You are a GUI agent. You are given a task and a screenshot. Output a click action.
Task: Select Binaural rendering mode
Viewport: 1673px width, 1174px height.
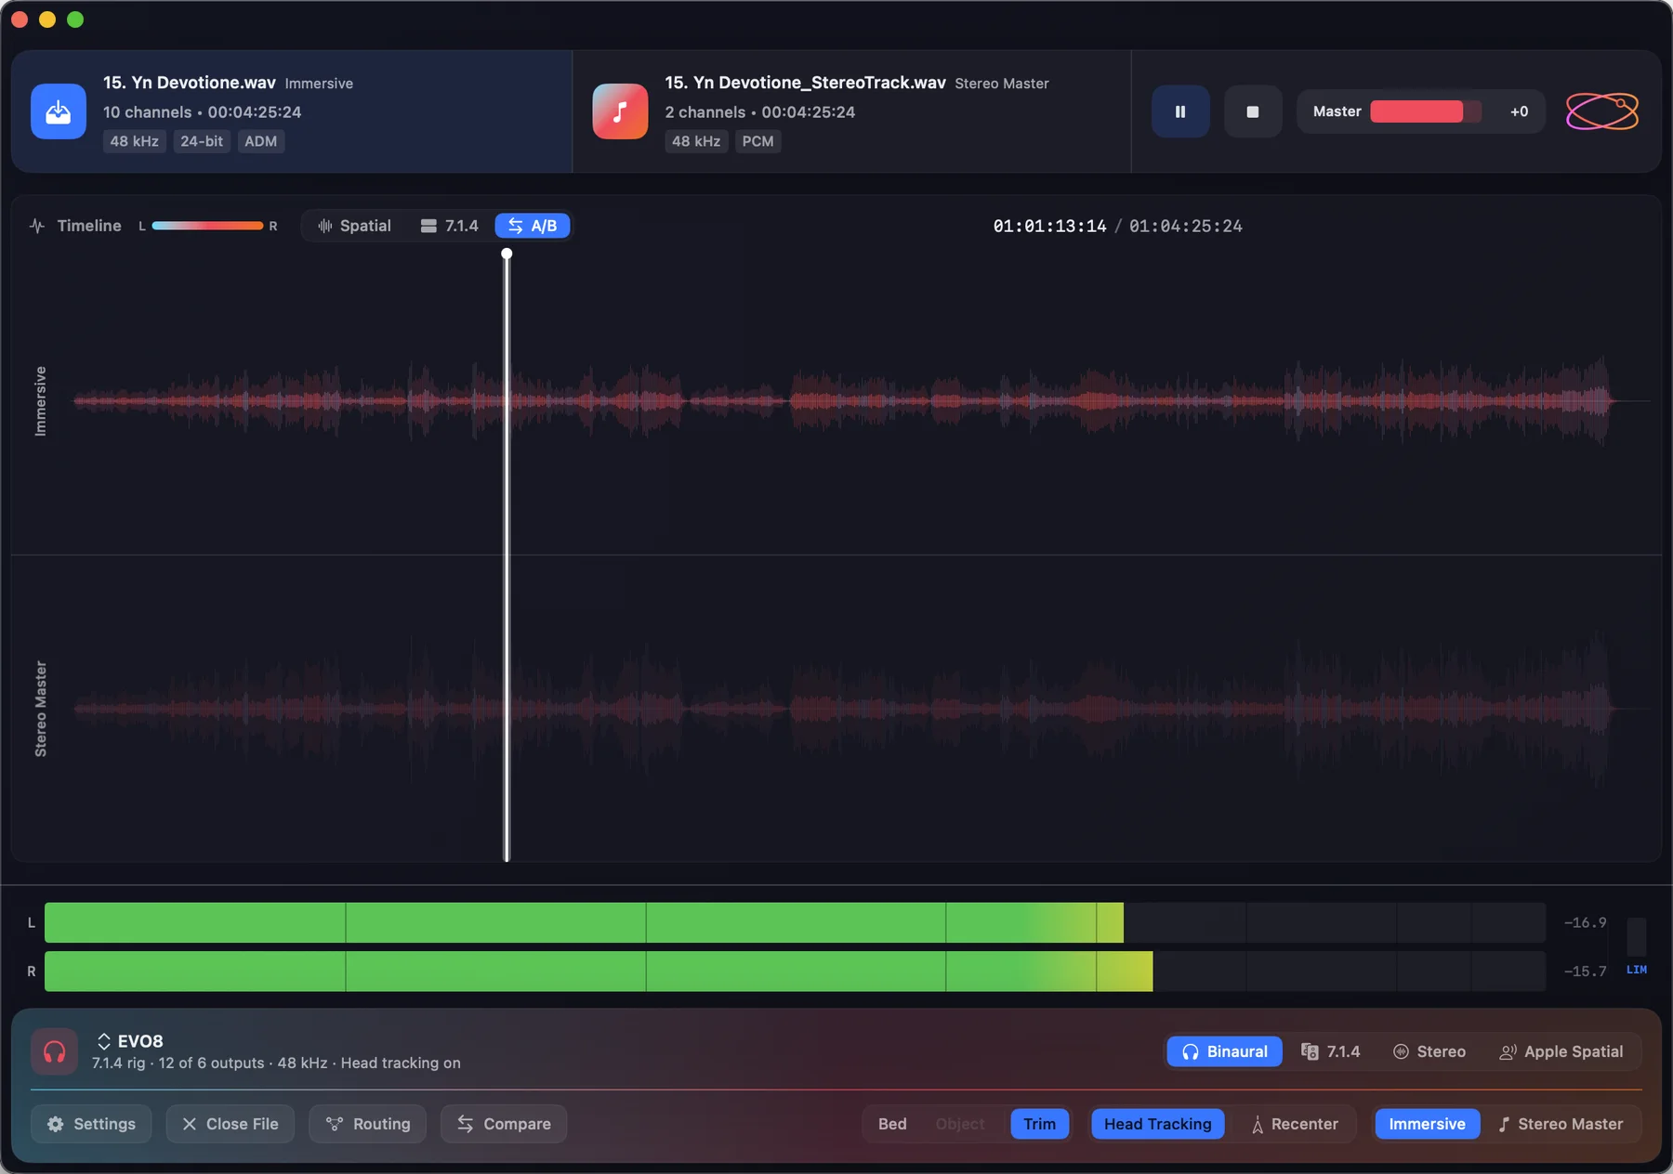tap(1225, 1051)
